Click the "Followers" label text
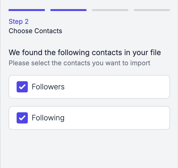 click(x=48, y=87)
